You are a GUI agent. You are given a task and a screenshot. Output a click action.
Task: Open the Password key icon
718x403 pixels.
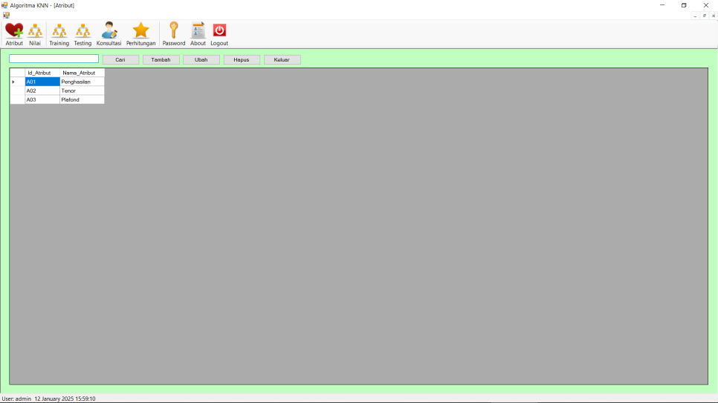point(173,33)
